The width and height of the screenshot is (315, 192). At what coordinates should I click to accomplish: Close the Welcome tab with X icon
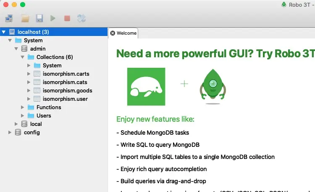(x=113, y=33)
